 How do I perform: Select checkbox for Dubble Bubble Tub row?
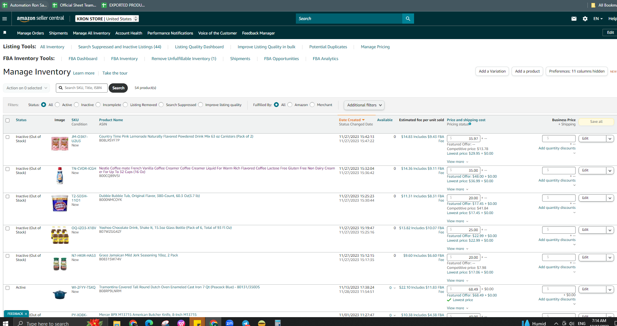8,197
